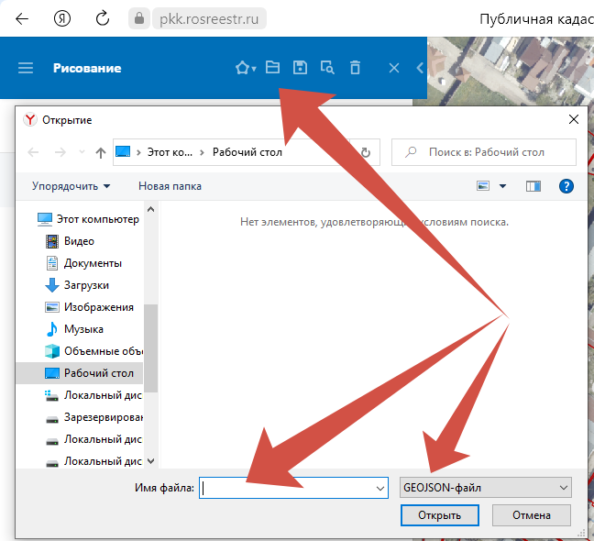Click the zoom-to-drawing magnifier icon
Viewport: 594px width, 541px height.
coord(327,68)
